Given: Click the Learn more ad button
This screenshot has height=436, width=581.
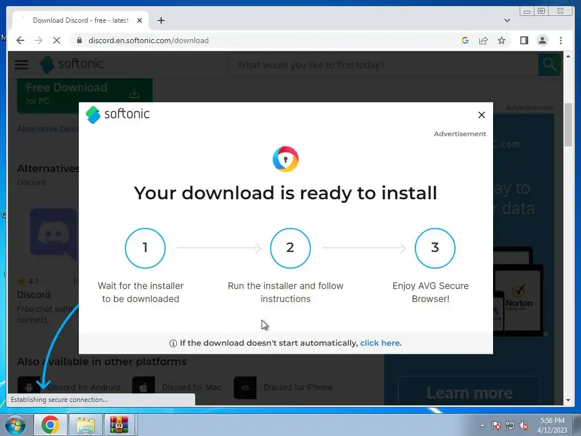Looking at the screenshot, I should coord(469,393).
